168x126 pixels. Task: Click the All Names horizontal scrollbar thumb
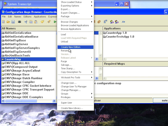pos(21,101)
